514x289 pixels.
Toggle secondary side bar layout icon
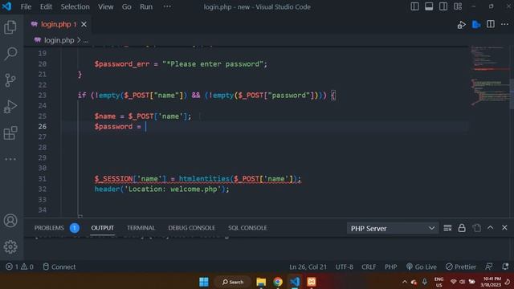pyautogui.click(x=443, y=6)
